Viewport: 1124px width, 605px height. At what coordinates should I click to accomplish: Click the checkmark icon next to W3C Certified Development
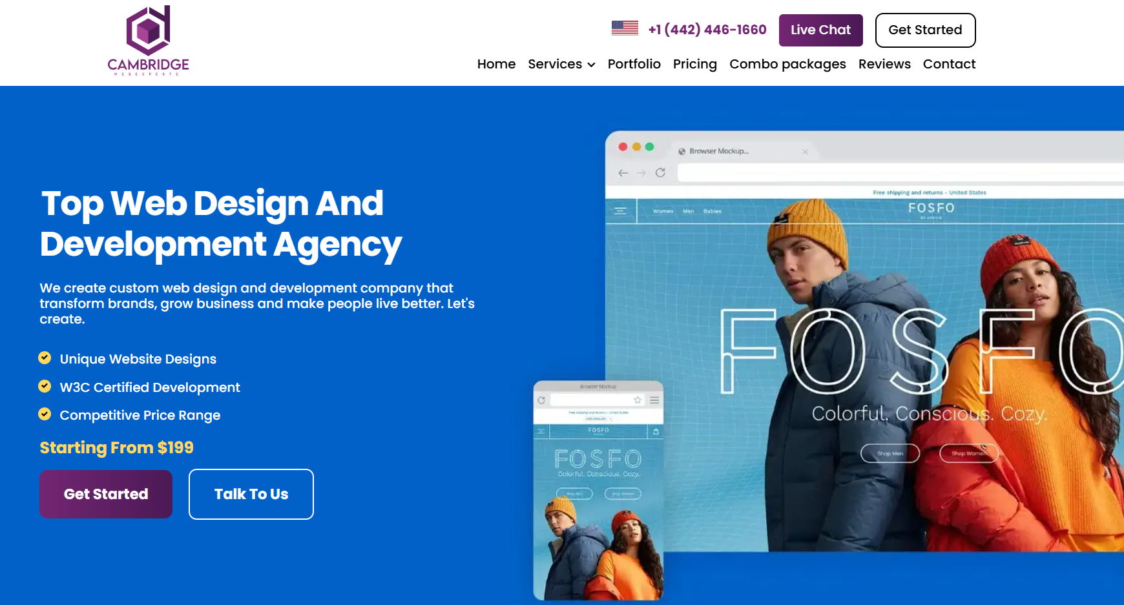click(45, 386)
